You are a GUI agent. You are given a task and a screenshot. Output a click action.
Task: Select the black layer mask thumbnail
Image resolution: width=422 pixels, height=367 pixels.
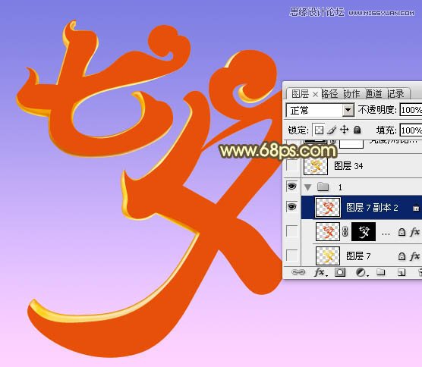(364, 231)
